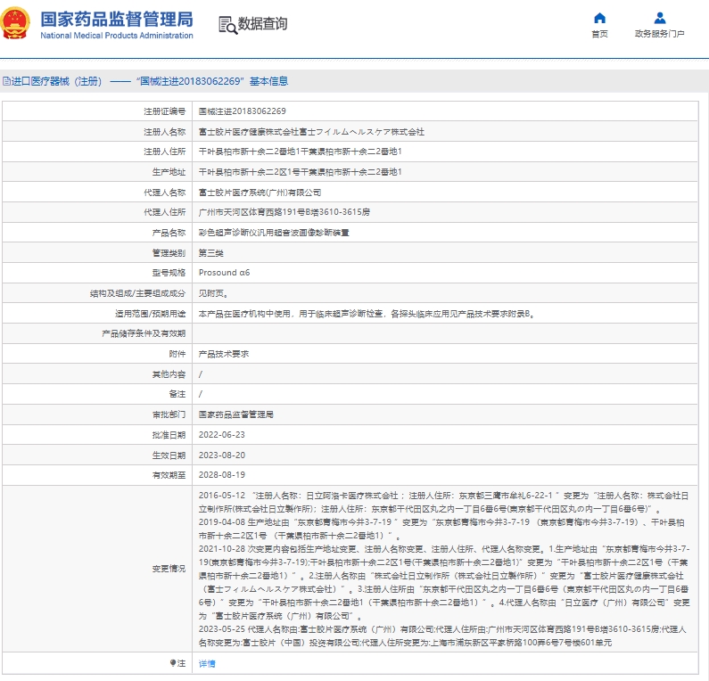
Task: Open the 详情 details link
Action: coord(206,663)
